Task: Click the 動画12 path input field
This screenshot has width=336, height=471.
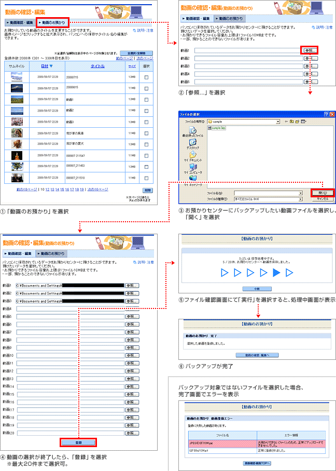Action: pos(70,371)
